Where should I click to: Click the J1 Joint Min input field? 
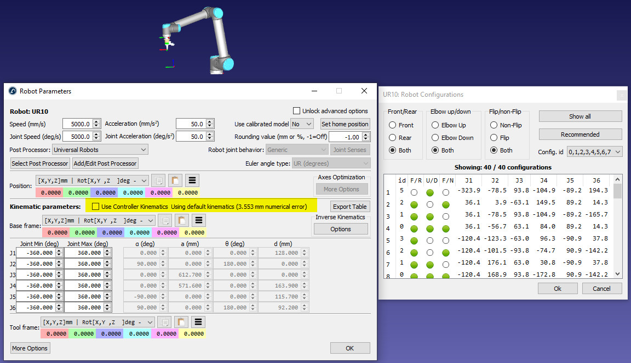pyautogui.click(x=36, y=253)
